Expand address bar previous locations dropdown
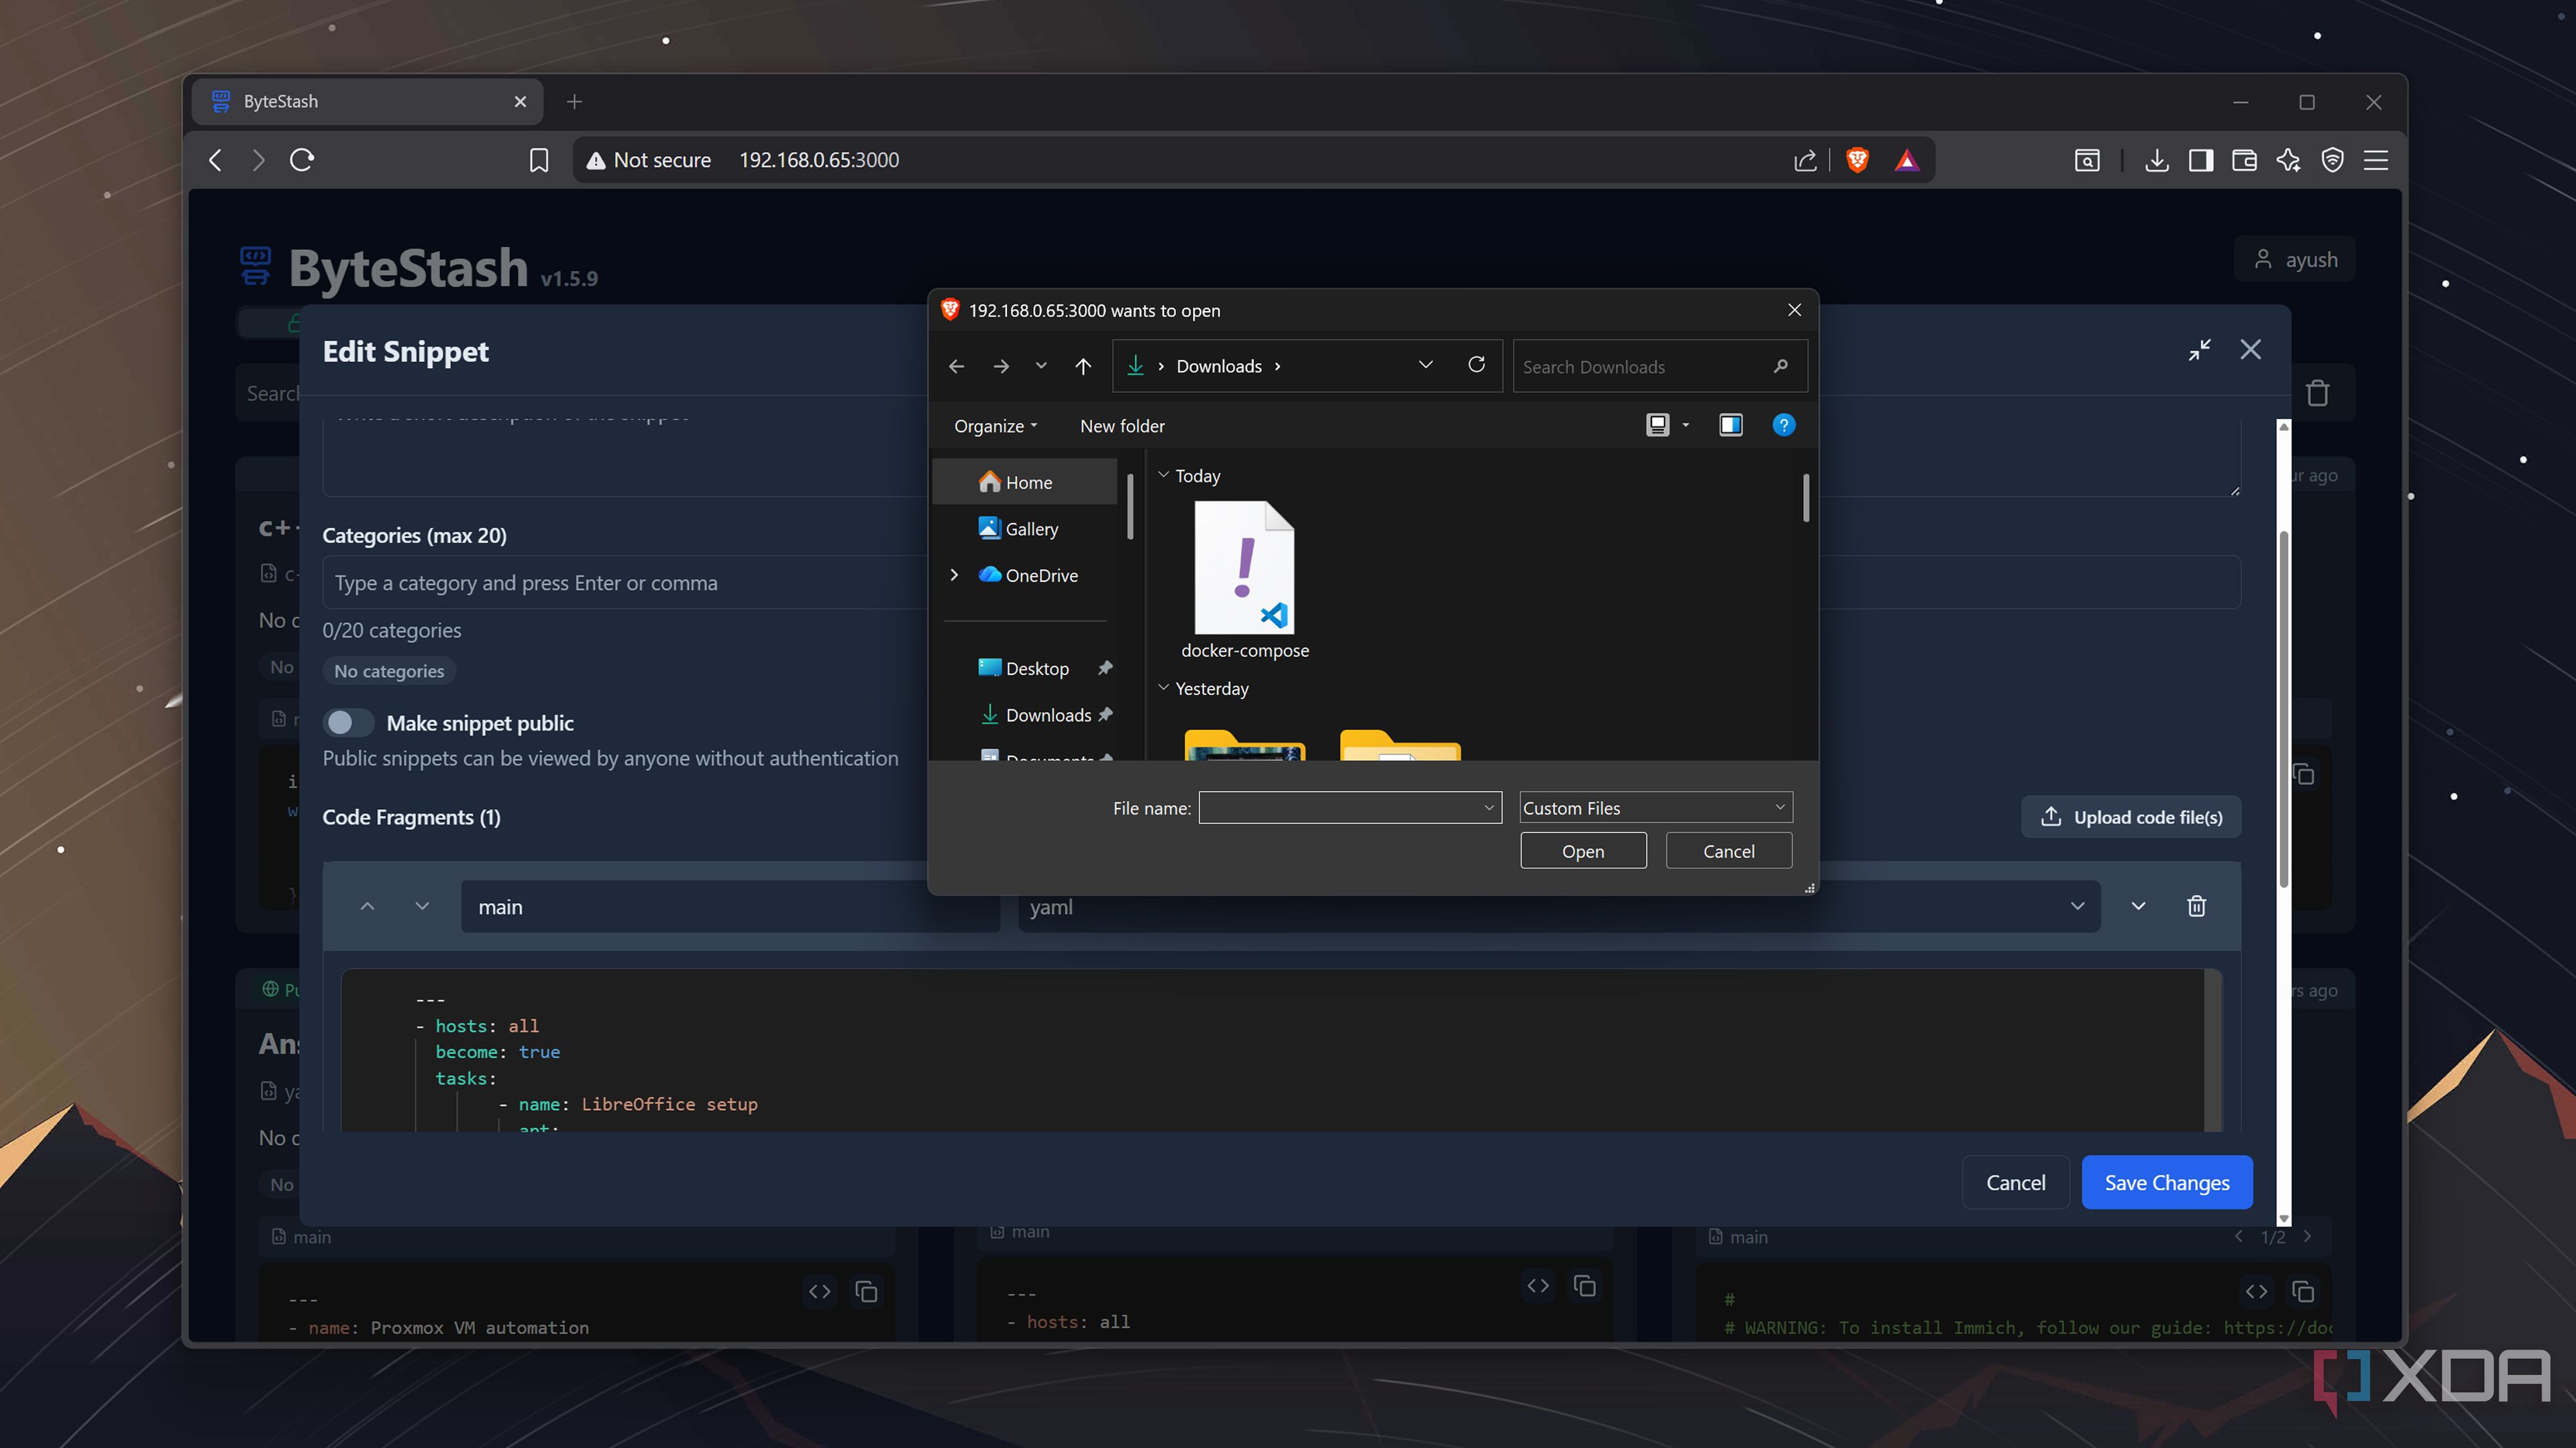The width and height of the screenshot is (2576, 1448). click(x=1425, y=366)
